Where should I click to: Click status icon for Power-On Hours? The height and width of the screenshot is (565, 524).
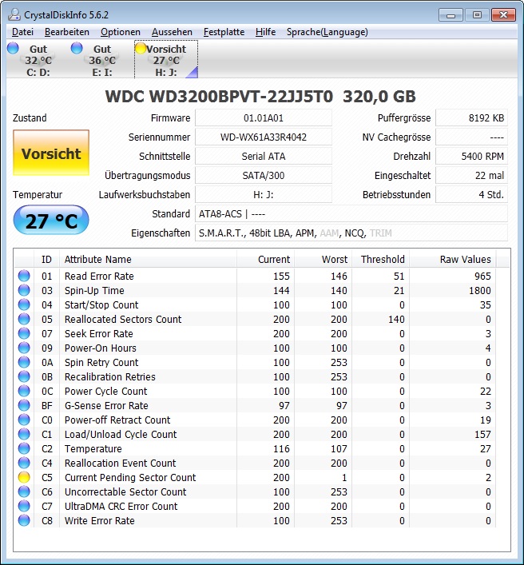pos(24,348)
